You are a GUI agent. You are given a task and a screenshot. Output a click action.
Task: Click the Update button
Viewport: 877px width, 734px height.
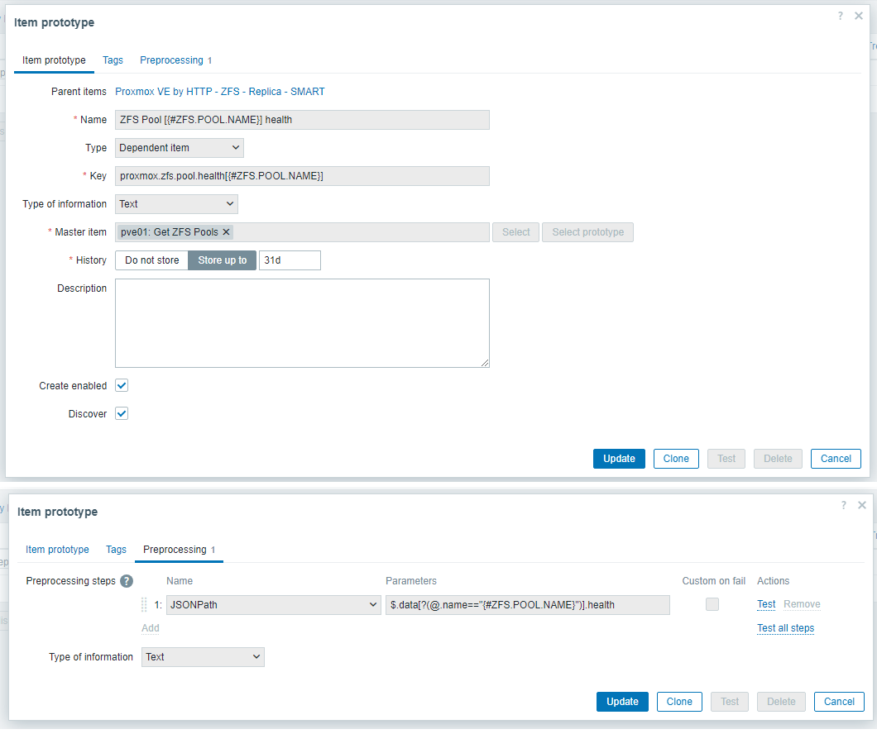(619, 458)
